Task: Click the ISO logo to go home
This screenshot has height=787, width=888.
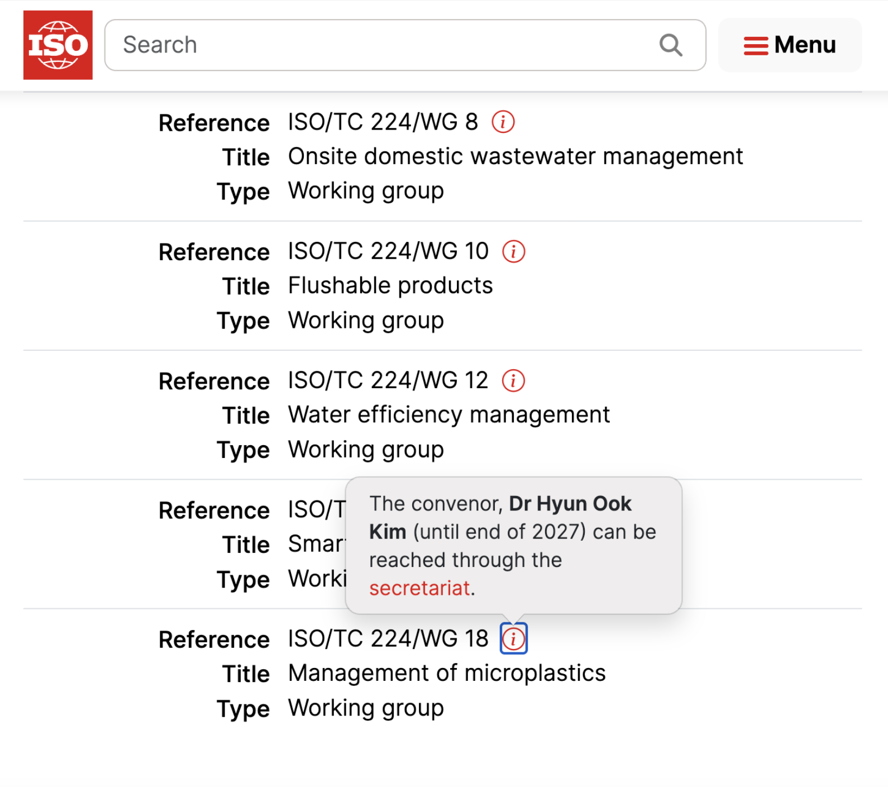Action: pos(58,45)
